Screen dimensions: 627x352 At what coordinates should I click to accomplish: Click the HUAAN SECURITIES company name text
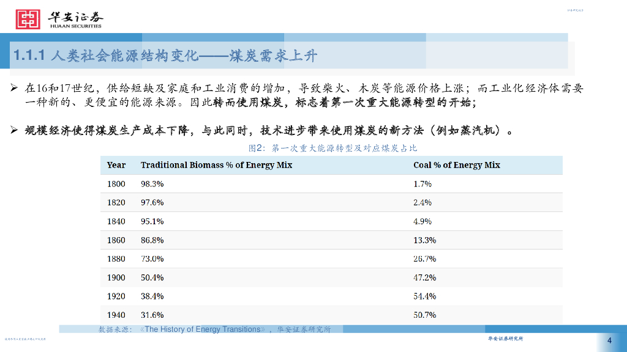point(75,26)
